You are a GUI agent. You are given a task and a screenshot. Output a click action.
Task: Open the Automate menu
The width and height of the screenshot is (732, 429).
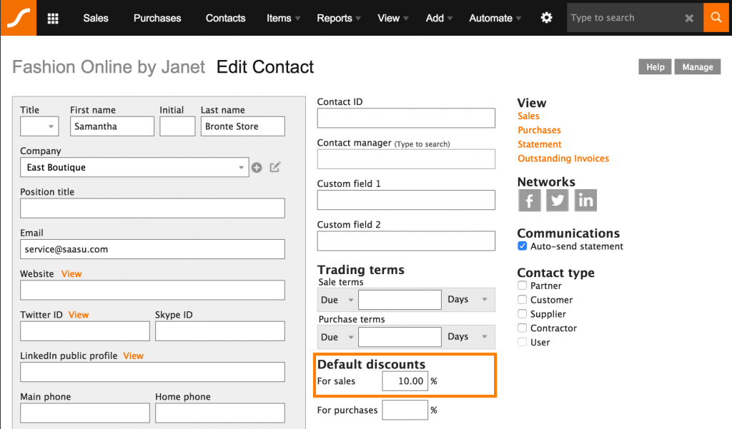pyautogui.click(x=495, y=18)
